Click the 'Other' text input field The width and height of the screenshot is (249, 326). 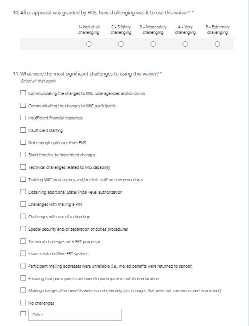tap(75, 315)
